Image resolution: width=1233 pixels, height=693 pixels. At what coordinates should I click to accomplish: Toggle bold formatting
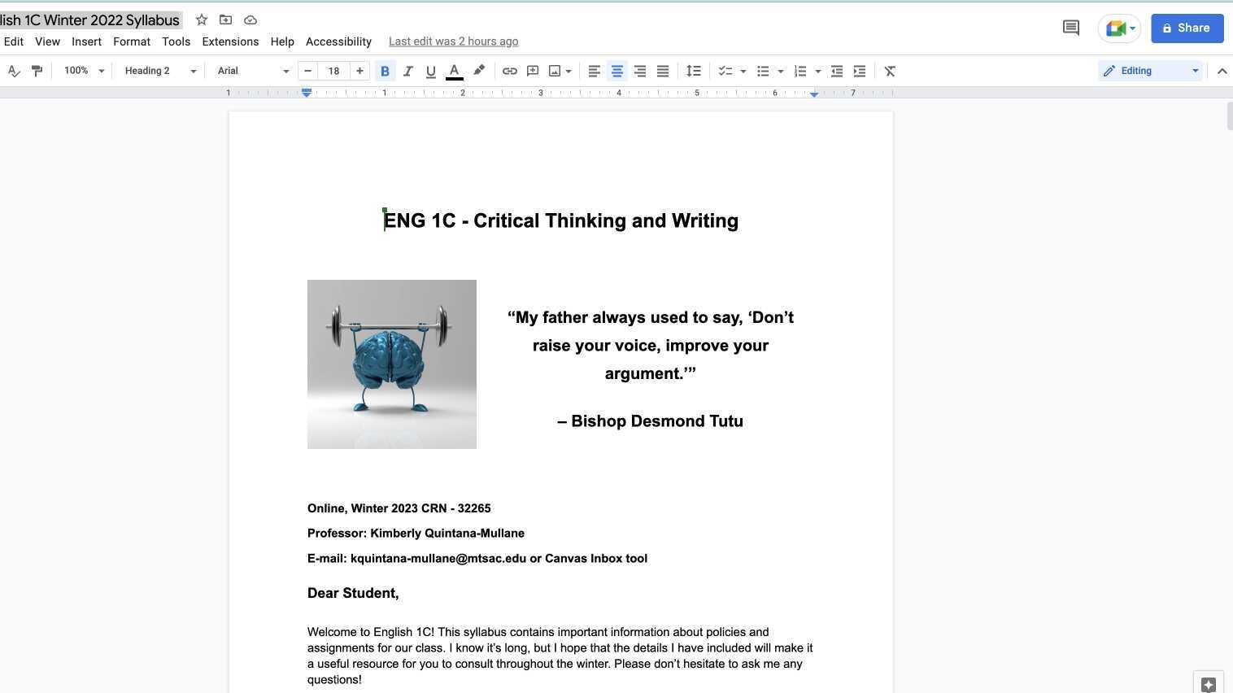point(385,71)
